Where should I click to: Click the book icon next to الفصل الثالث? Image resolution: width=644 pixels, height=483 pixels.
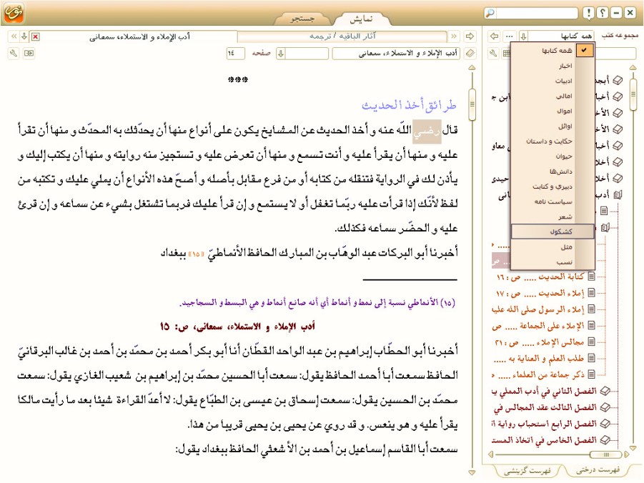pos(605,407)
